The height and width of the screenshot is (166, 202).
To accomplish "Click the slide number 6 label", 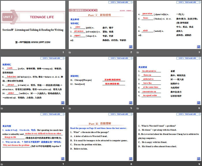I will click(x=199, y=108).
